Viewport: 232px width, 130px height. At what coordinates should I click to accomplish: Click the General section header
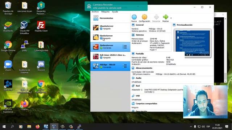tap(140, 25)
